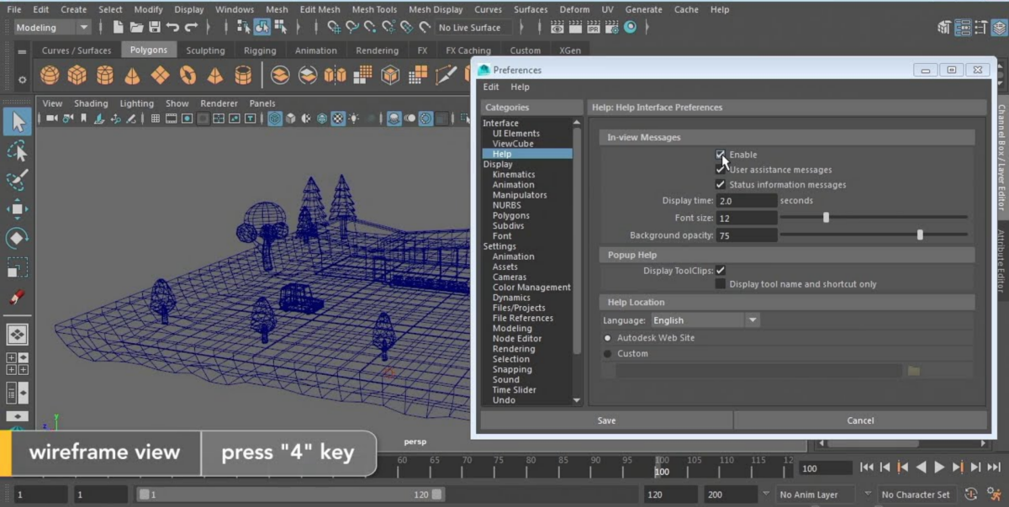Create a polygon sphere from the shelf
The width and height of the screenshot is (1009, 507).
point(50,76)
